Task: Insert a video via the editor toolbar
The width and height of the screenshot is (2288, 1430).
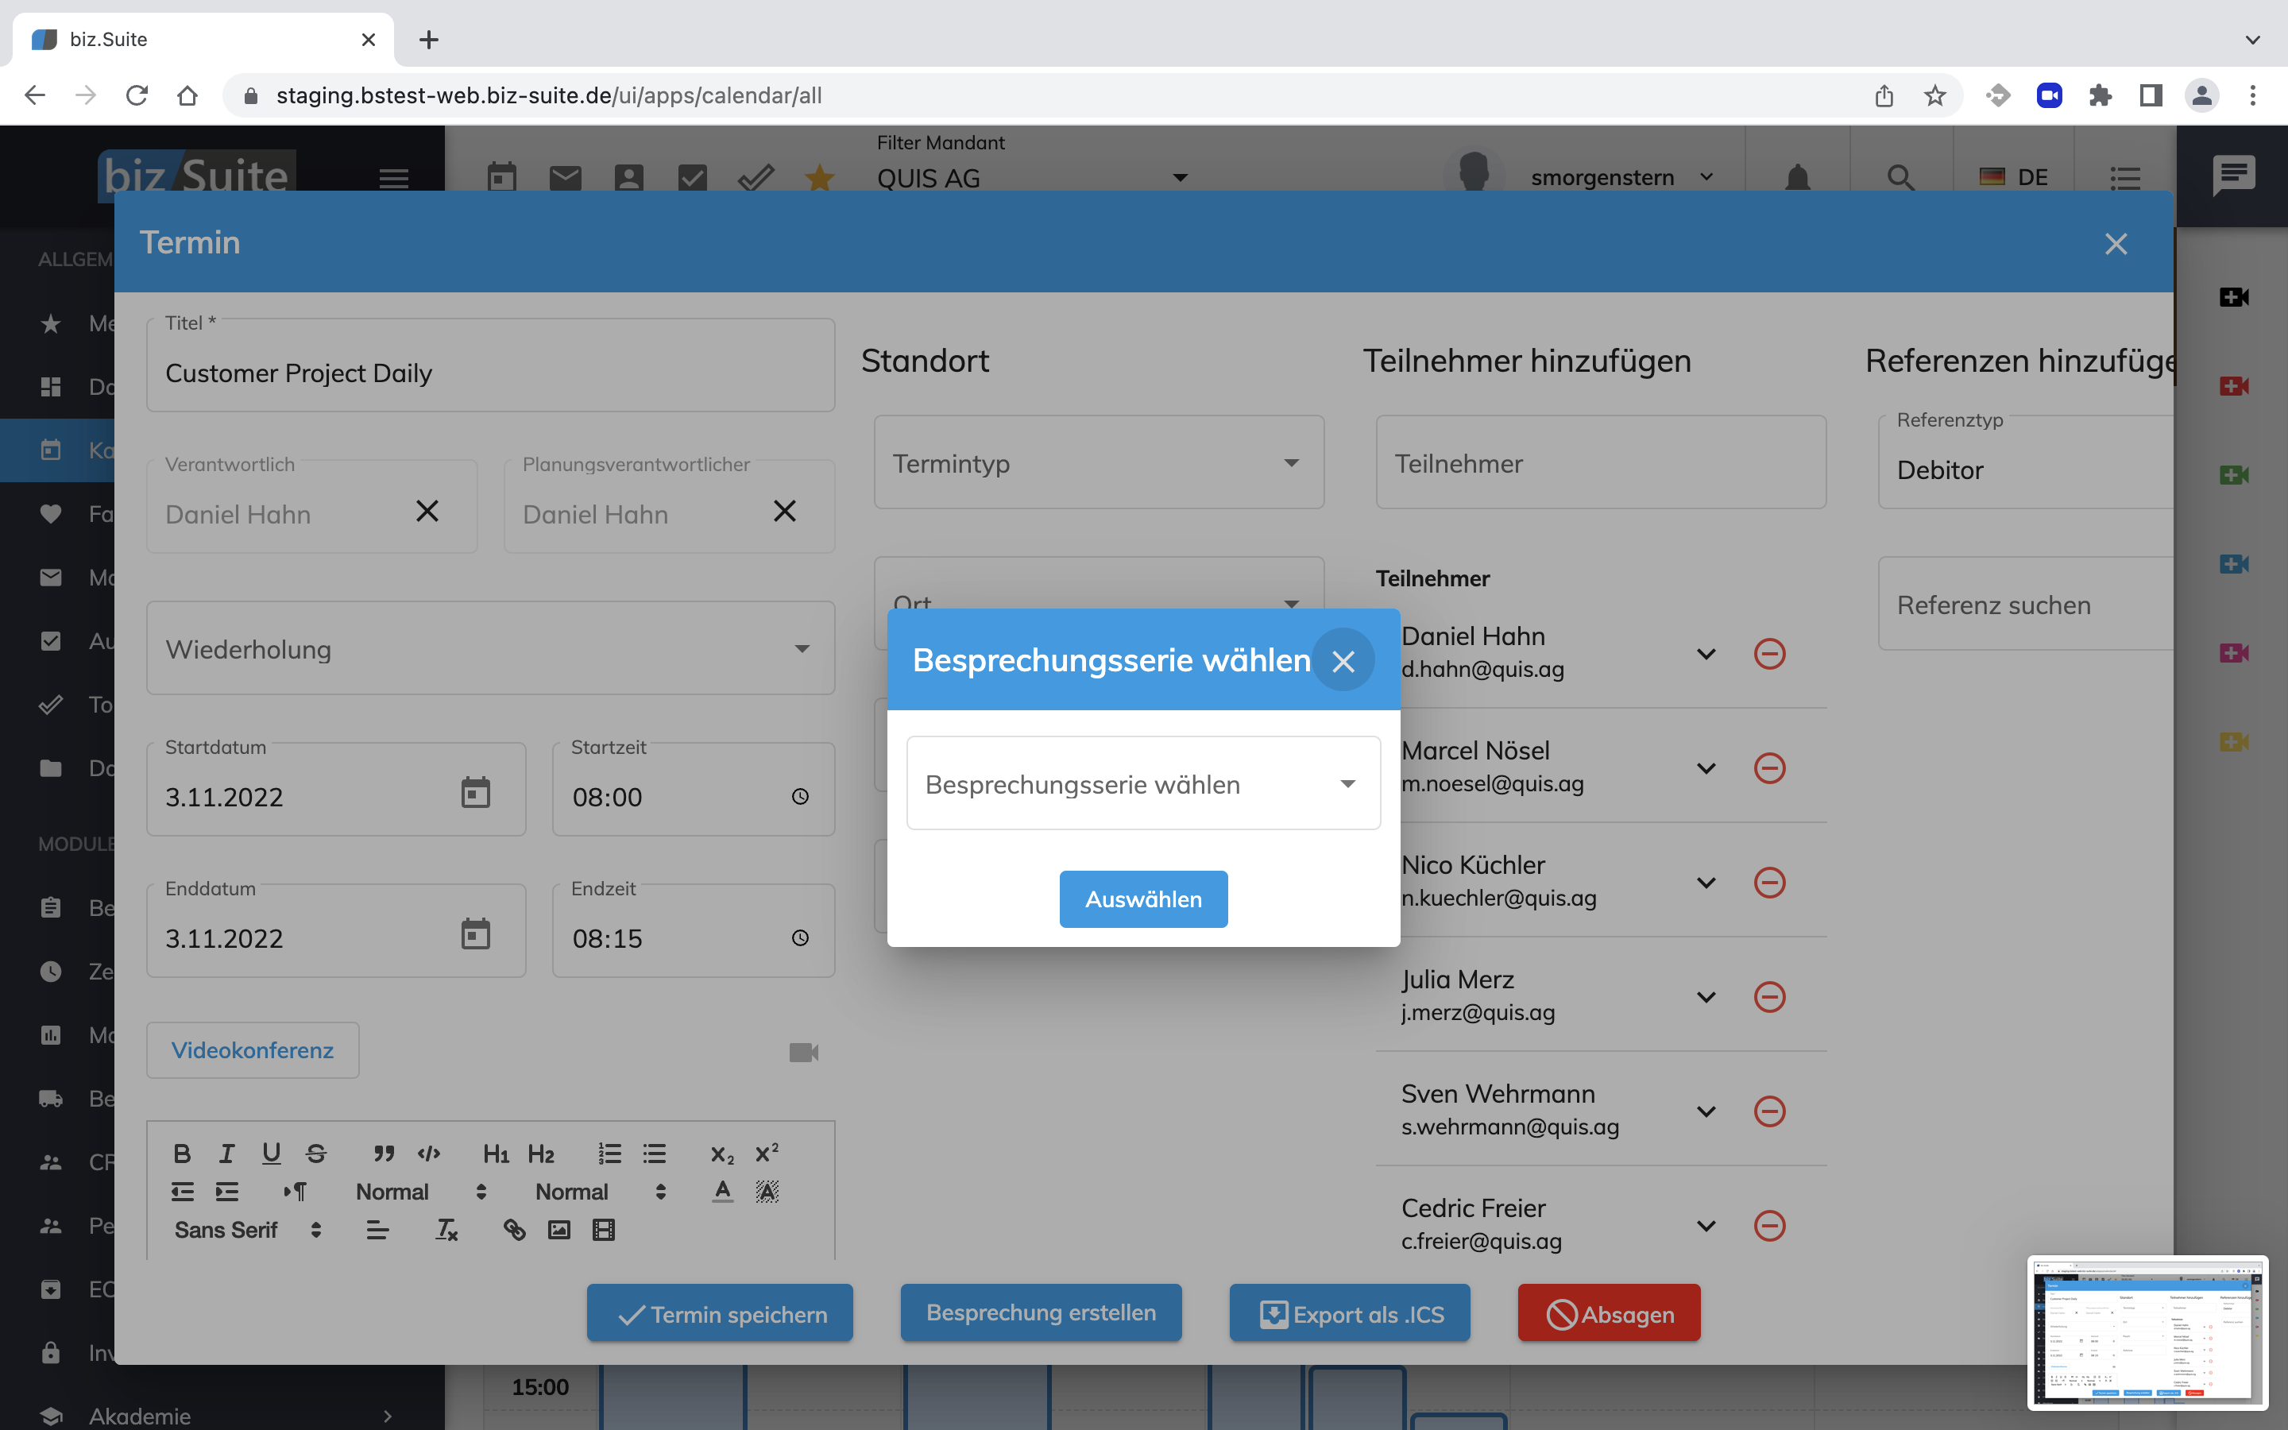Action: 603,1230
